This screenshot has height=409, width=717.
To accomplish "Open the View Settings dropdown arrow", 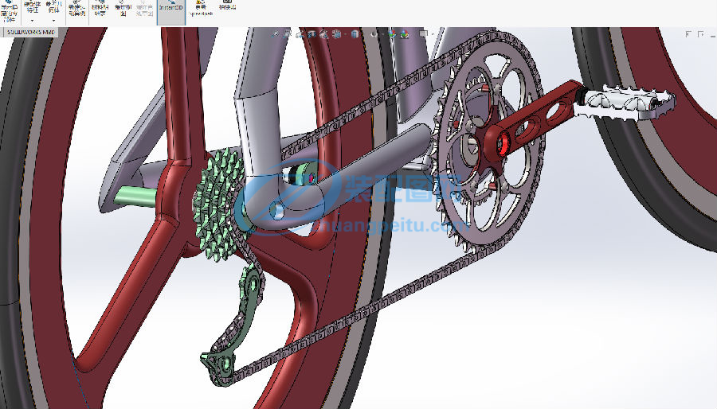I will [x=432, y=34].
